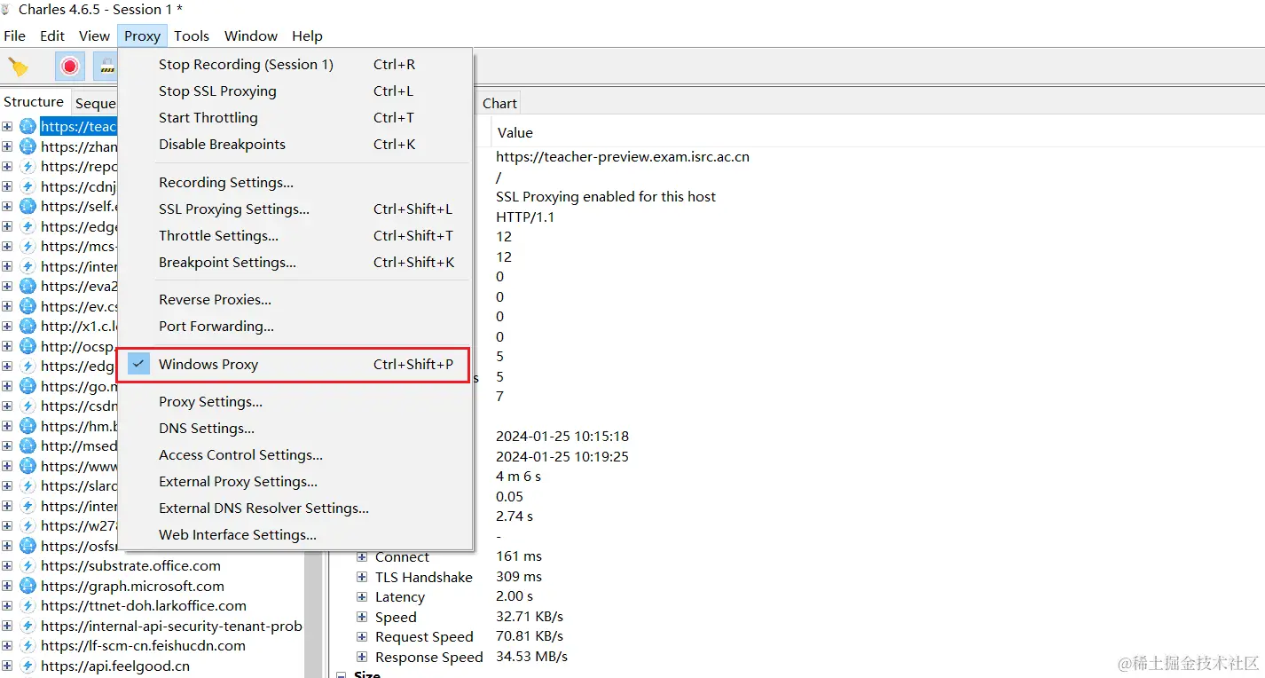Click the lightning icon beside substrate.office.com

[x=27, y=565]
